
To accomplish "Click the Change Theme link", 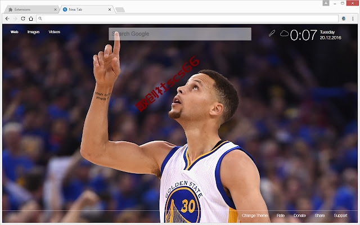I will [x=255, y=215].
